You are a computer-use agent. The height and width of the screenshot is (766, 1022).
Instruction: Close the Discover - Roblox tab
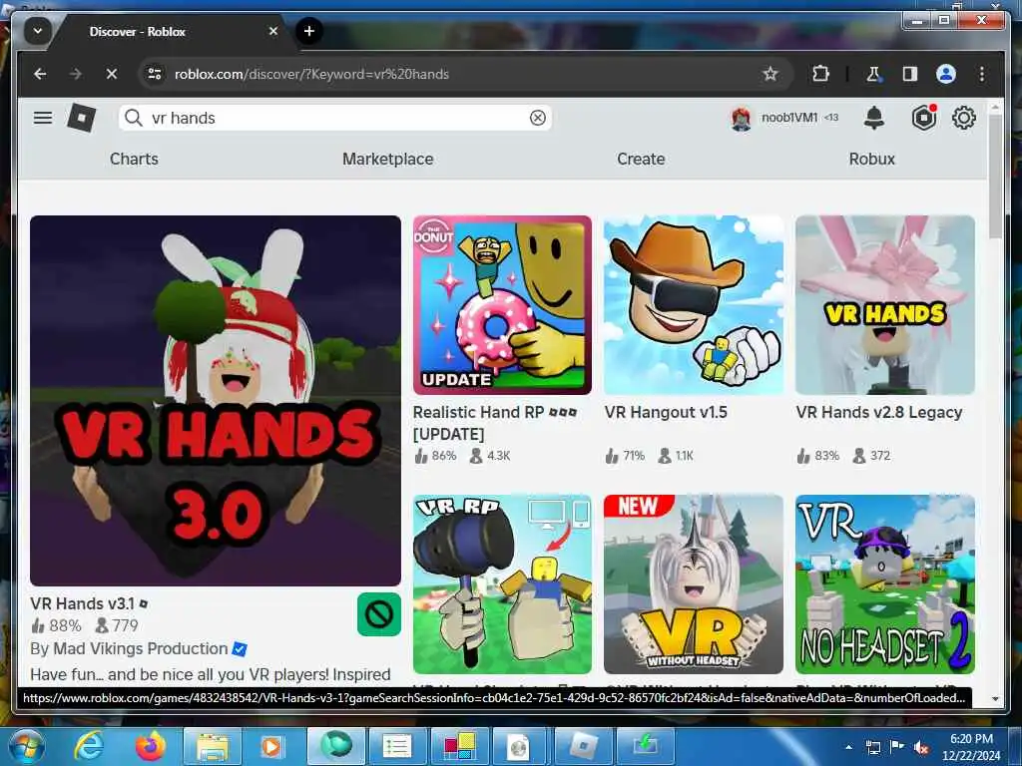click(273, 31)
